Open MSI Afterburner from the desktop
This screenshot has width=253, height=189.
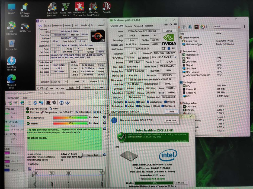pos(11,28)
